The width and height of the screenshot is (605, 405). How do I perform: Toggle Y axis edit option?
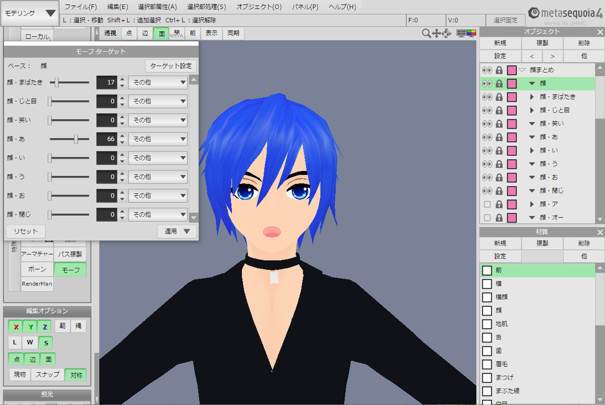pos(30,327)
